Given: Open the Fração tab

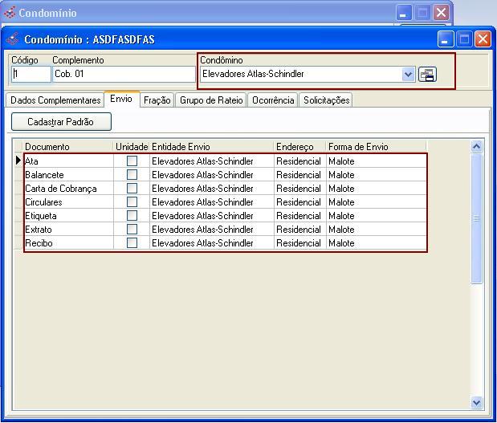Looking at the screenshot, I should click(x=157, y=100).
